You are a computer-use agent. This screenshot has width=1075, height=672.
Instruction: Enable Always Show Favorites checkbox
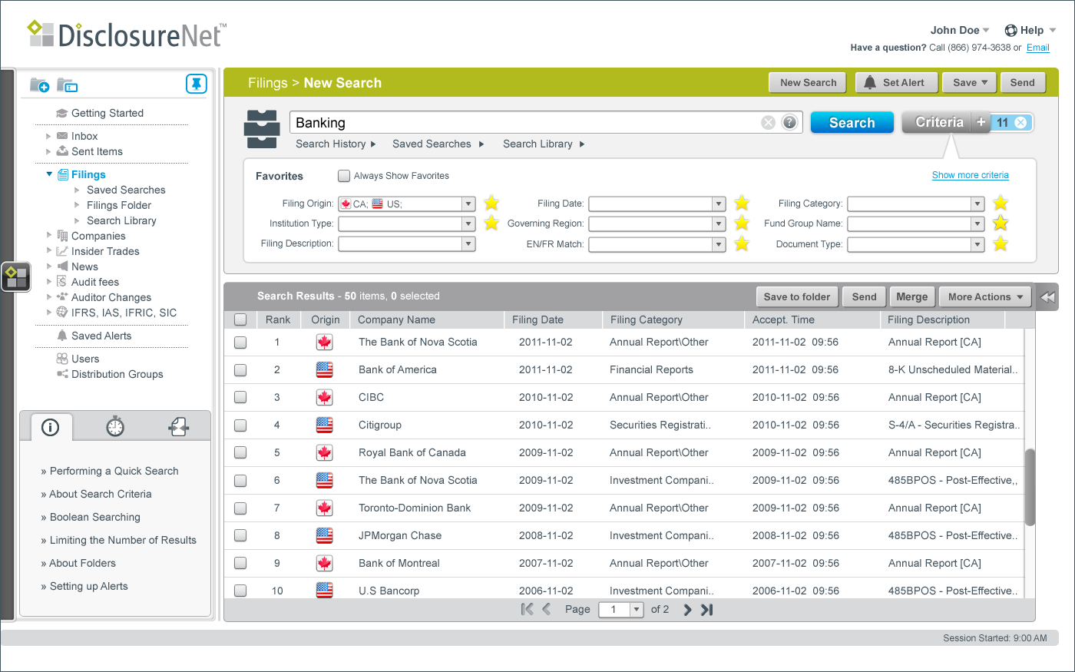[344, 176]
